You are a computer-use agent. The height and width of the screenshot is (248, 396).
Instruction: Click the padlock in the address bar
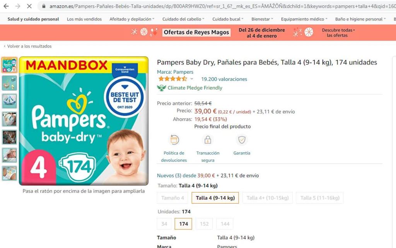(x=44, y=6)
